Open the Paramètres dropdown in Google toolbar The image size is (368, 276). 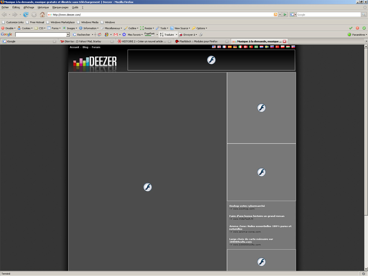[x=357, y=35]
